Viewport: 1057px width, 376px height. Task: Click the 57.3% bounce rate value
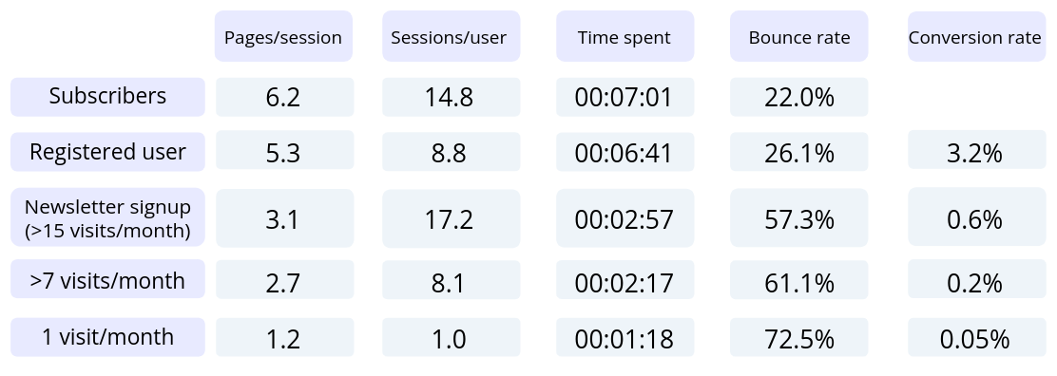pos(798,218)
